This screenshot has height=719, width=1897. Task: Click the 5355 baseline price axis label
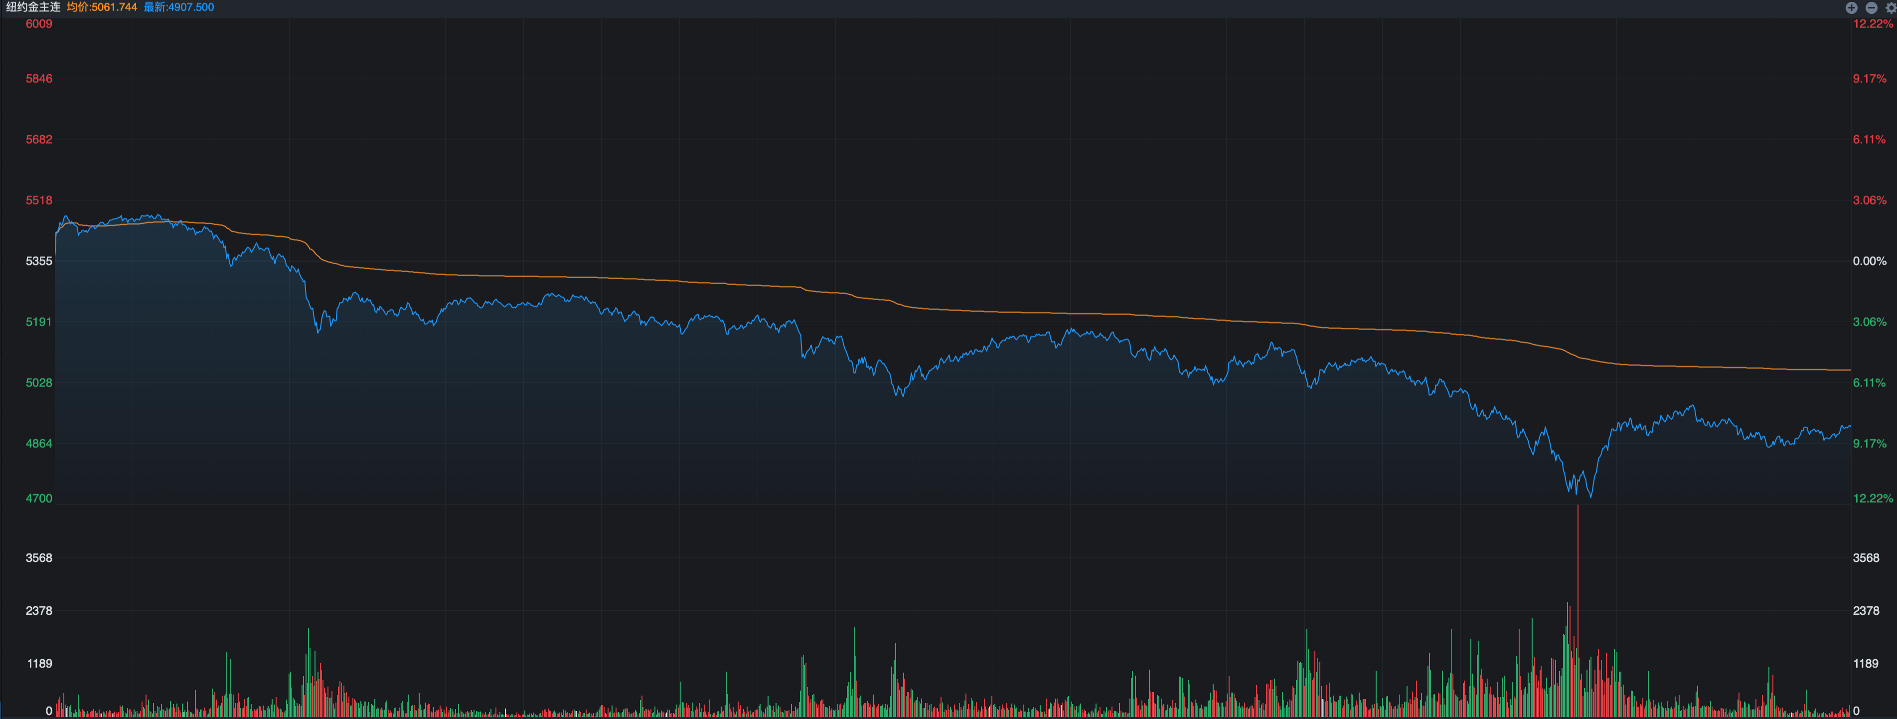[39, 261]
